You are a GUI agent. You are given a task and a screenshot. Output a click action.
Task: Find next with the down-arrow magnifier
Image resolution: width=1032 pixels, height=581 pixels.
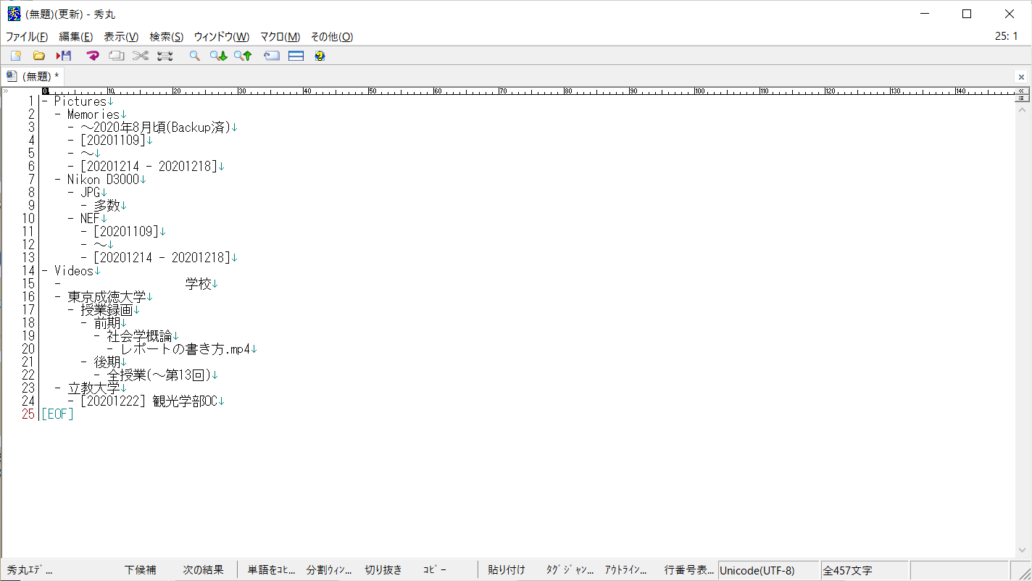218,56
